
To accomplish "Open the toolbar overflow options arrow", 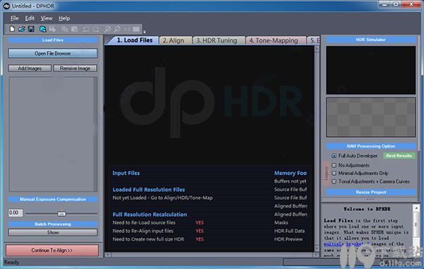I will [144, 32].
